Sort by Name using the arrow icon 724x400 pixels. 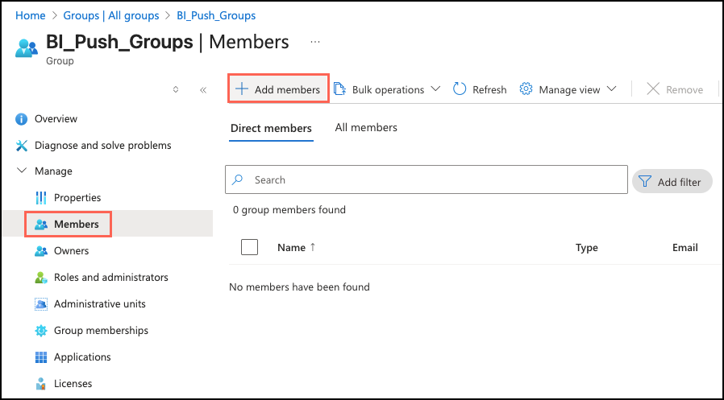313,247
